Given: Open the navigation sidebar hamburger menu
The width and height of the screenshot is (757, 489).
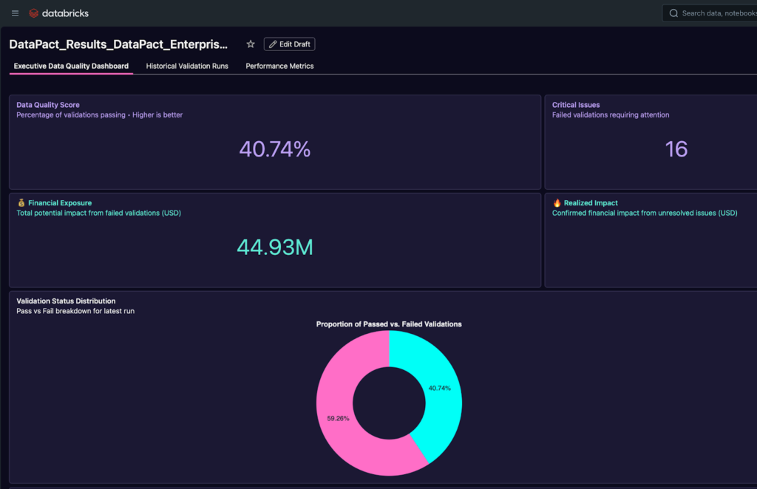Looking at the screenshot, I should pyautogui.click(x=14, y=13).
